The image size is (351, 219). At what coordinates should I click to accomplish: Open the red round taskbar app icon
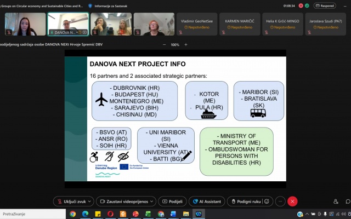point(135,214)
